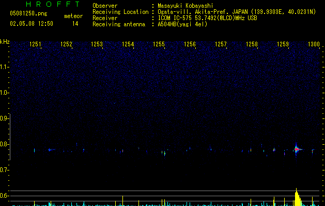Screen dimensions: 325x206
Task: Click the Receiving antenna label
Action: click(x=119, y=24)
